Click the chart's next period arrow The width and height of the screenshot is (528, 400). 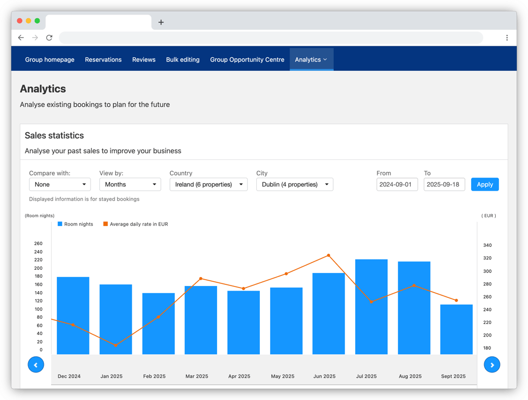[492, 365]
